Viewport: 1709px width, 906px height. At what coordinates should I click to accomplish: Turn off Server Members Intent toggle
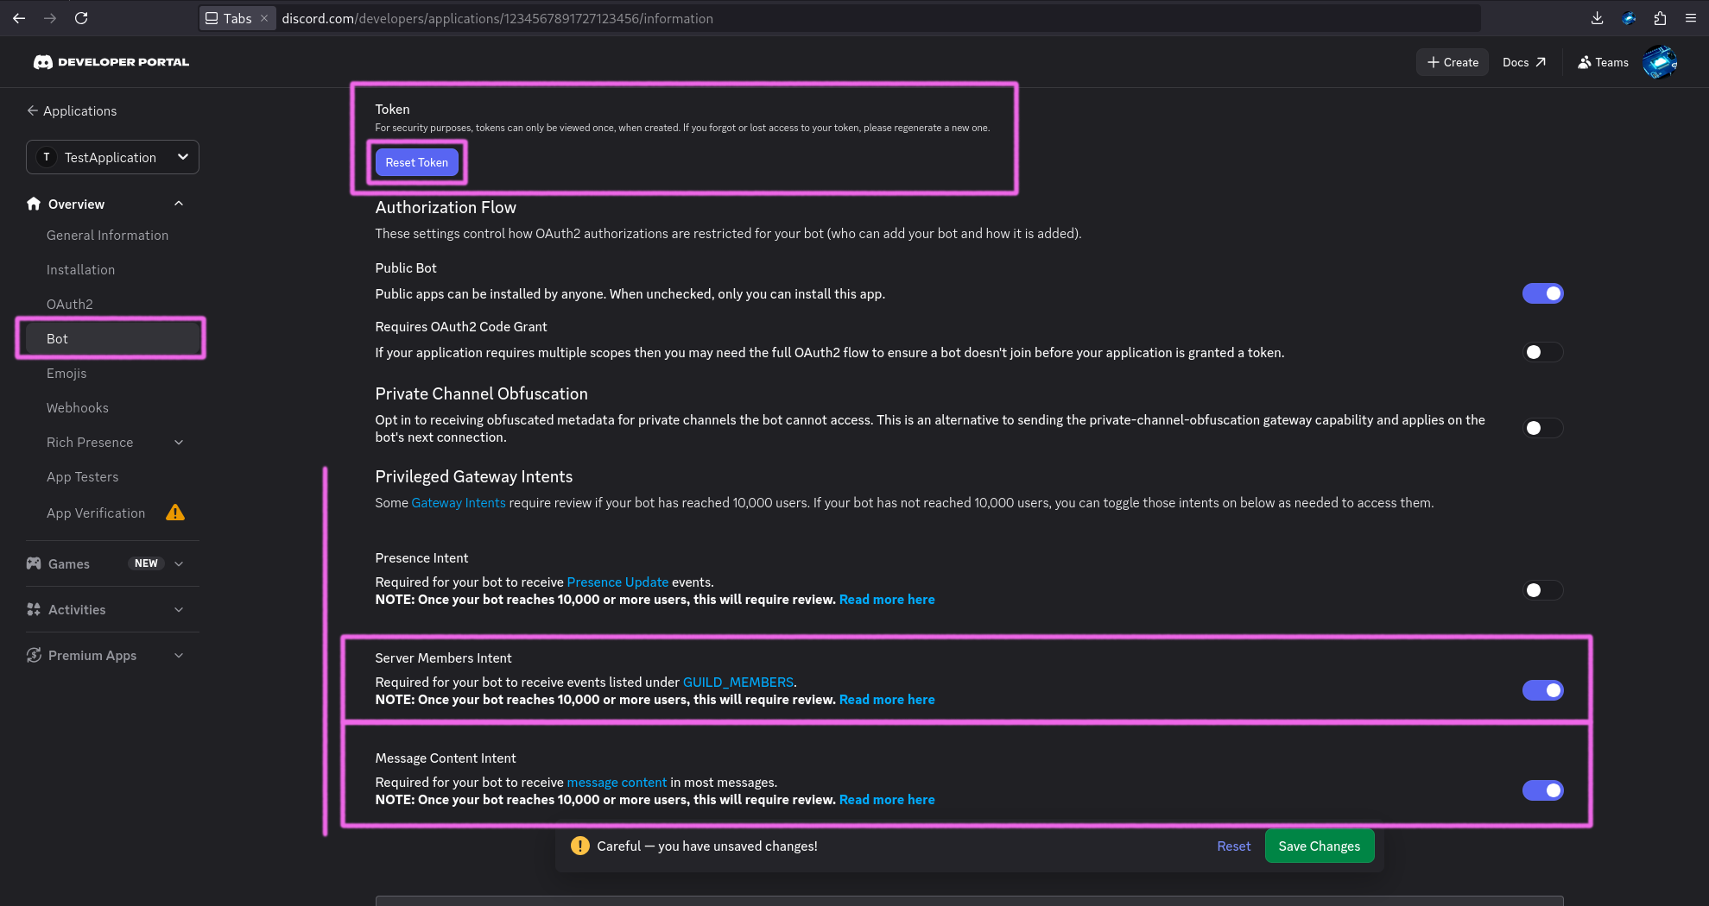click(1542, 690)
